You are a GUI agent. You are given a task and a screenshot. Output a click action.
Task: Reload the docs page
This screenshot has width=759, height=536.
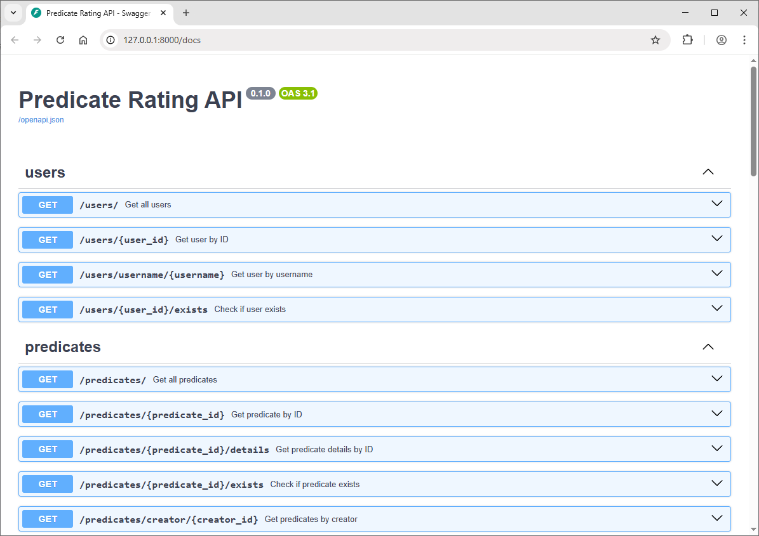[x=60, y=40]
